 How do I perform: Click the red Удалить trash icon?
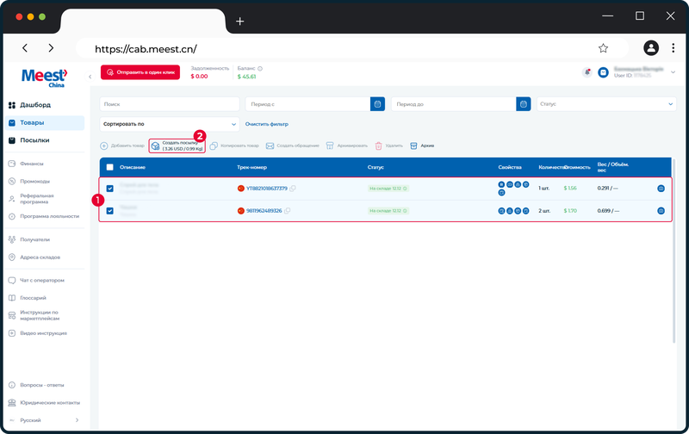pyautogui.click(x=378, y=146)
